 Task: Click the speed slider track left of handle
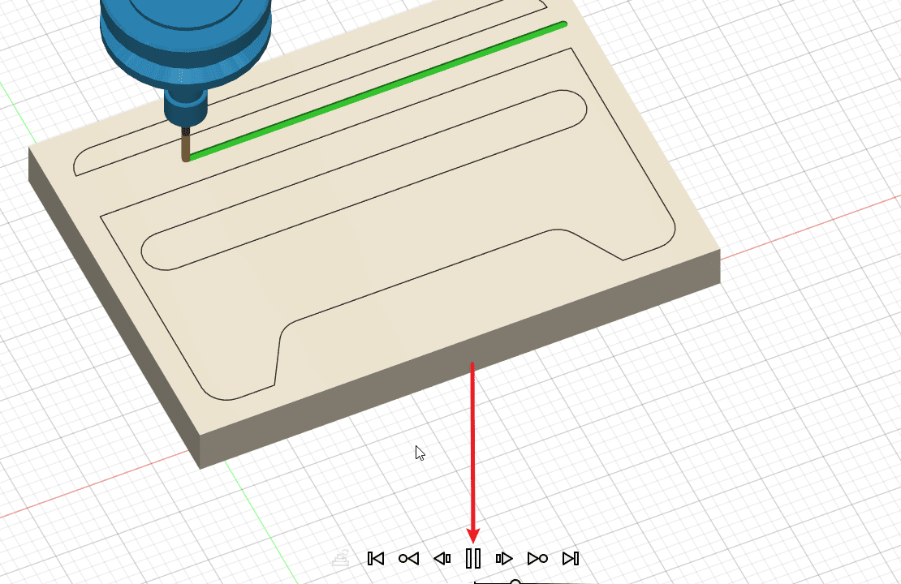tap(491, 582)
